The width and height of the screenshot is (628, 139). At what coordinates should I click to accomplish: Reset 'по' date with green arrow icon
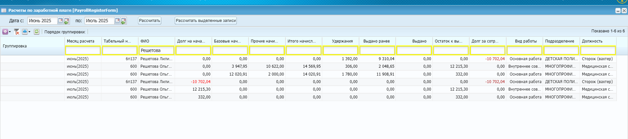point(124,21)
